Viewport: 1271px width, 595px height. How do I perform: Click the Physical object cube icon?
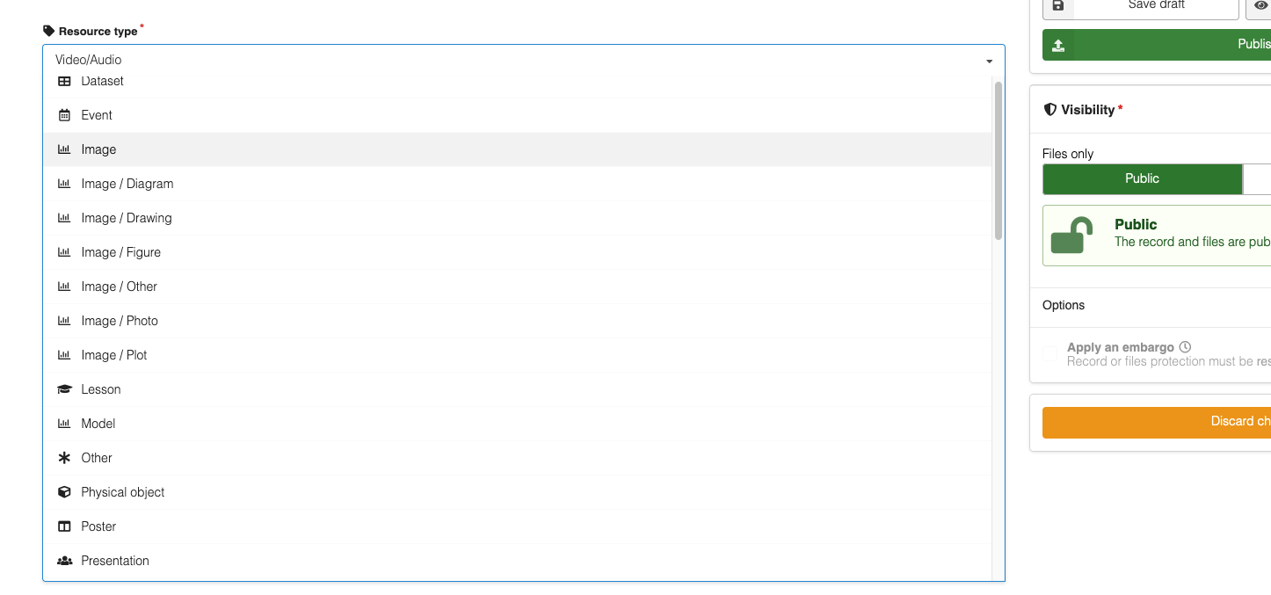[x=64, y=492]
